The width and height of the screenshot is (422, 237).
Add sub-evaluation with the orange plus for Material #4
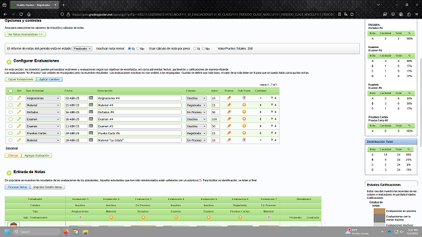coord(244,105)
